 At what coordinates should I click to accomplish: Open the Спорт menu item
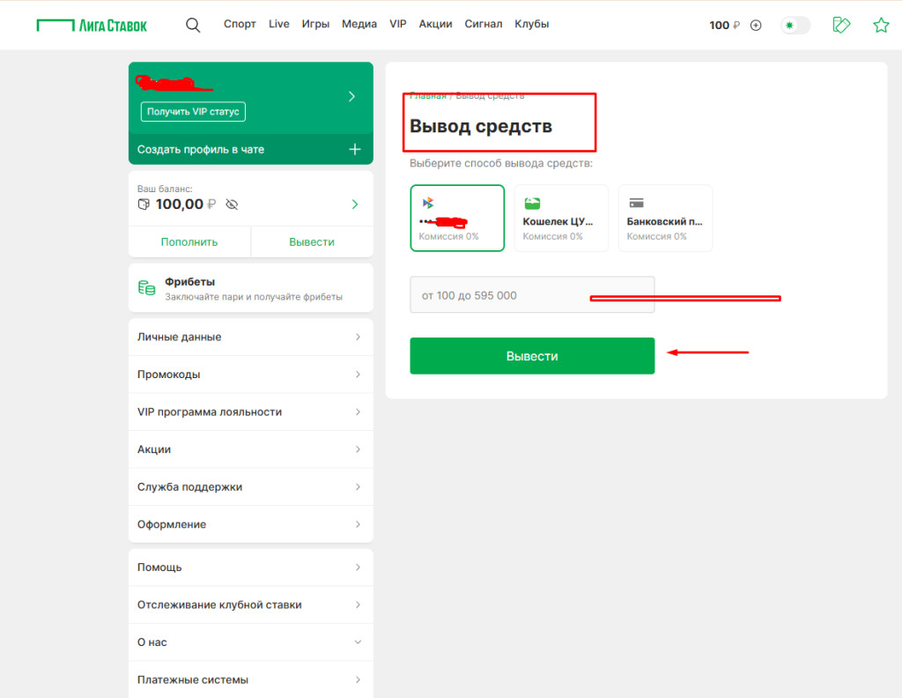click(x=240, y=24)
